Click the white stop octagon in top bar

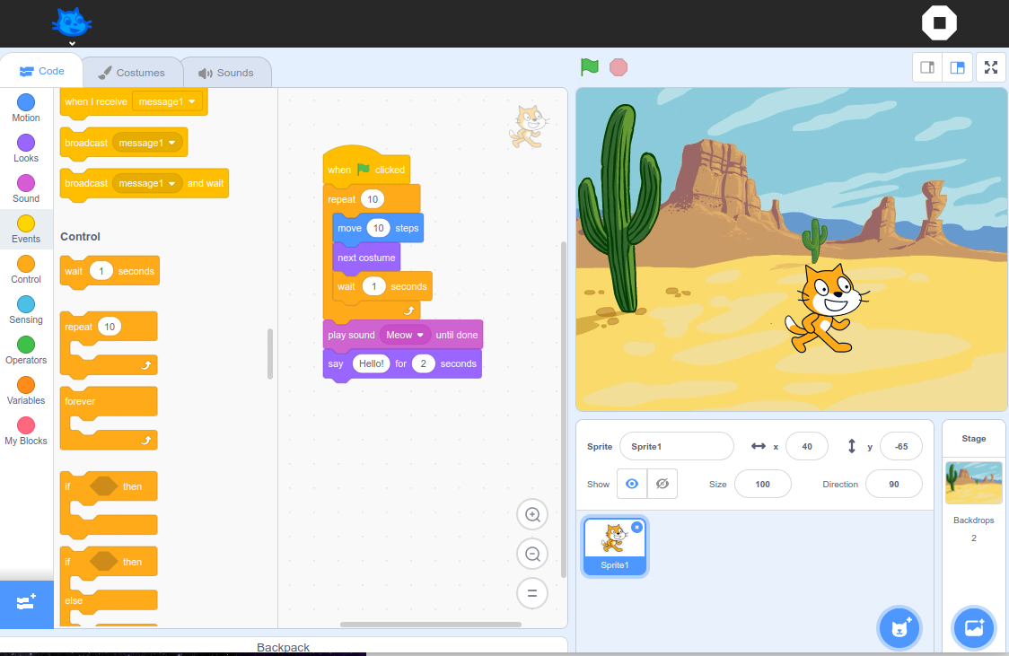pos(939,23)
